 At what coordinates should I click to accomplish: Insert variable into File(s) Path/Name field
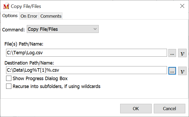[182, 53]
